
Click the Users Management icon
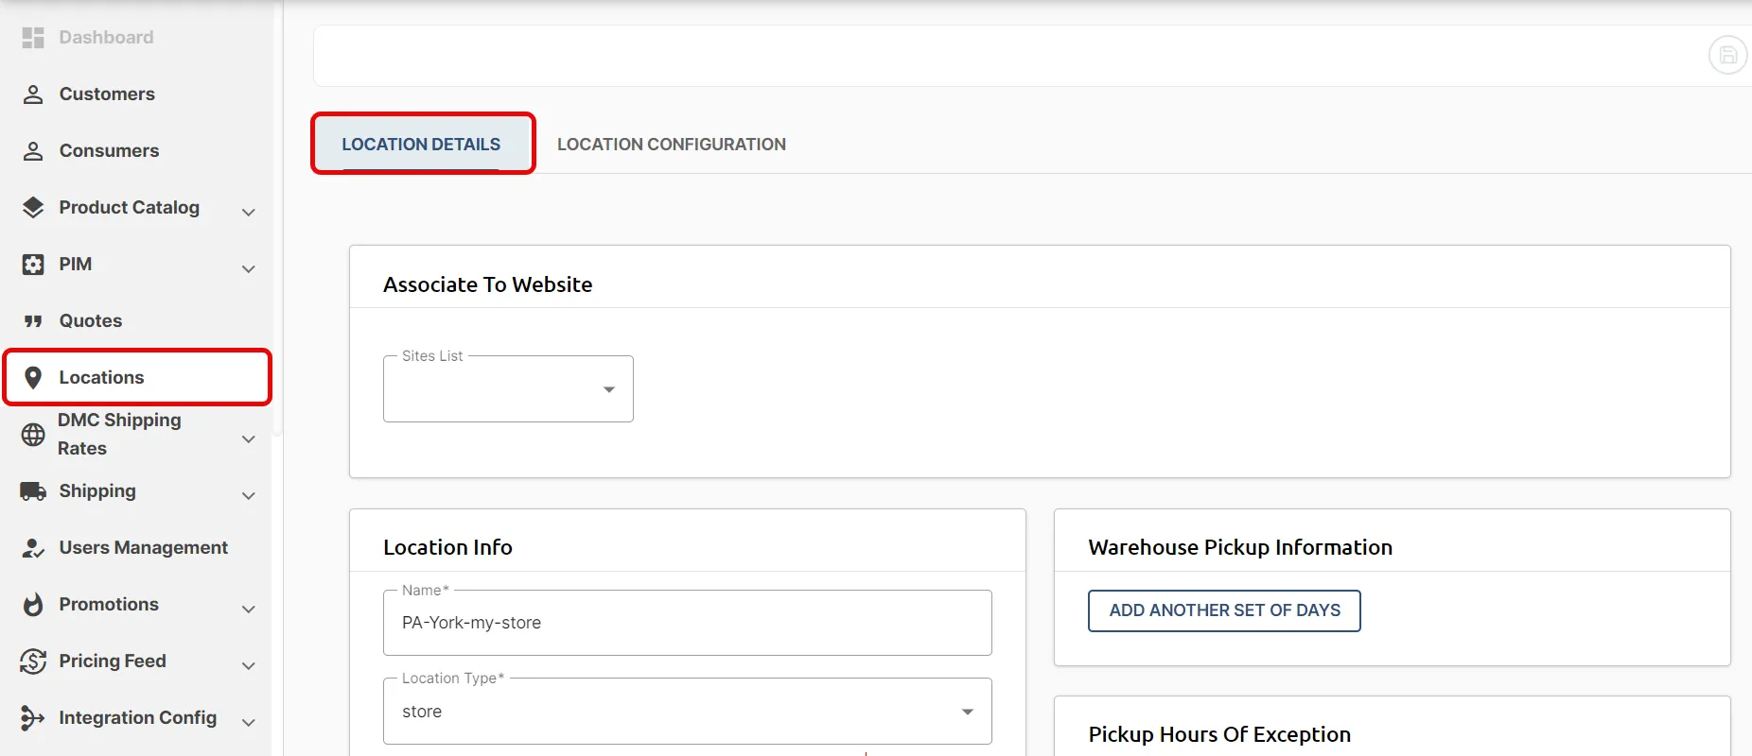click(33, 548)
